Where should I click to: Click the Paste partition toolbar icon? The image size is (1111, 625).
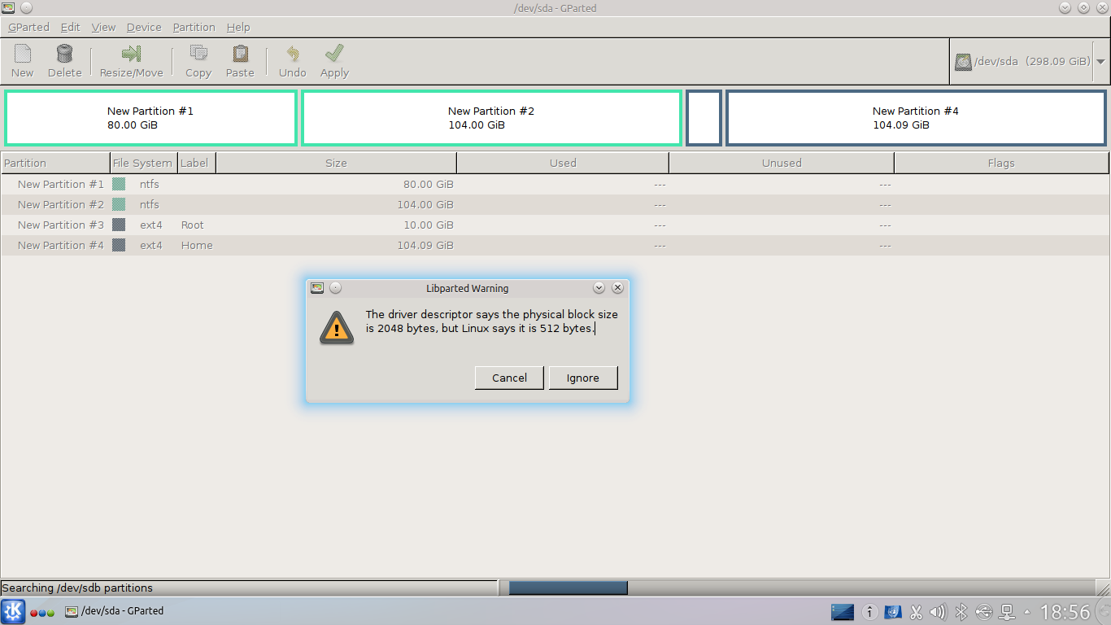click(x=240, y=54)
